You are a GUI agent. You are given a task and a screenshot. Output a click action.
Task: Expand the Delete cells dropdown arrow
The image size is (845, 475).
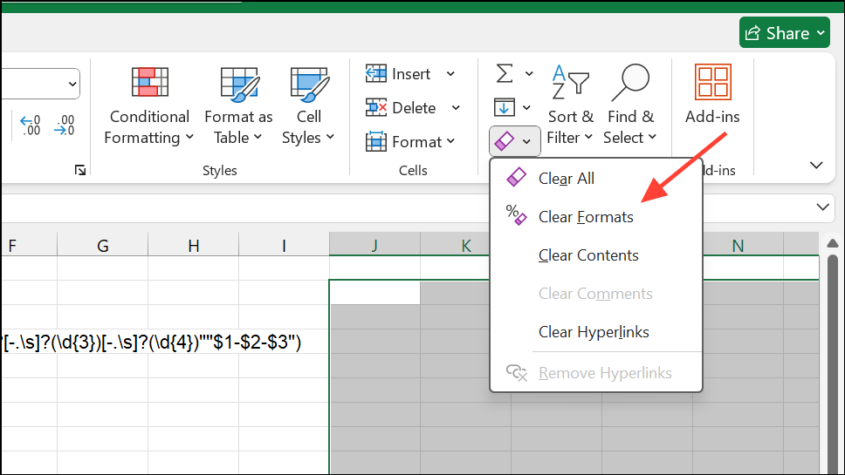[x=456, y=108]
